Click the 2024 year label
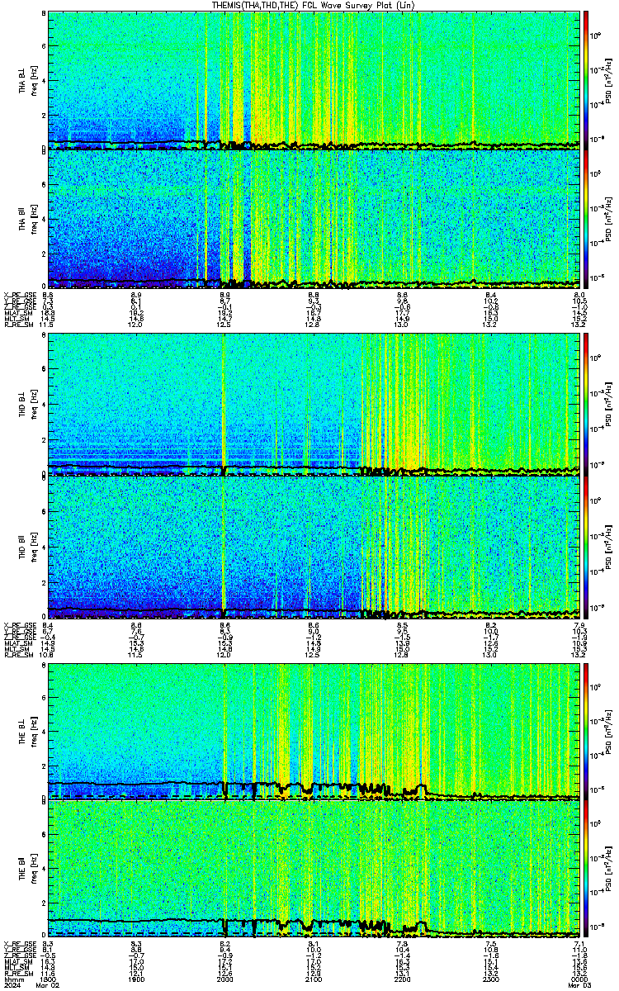 (12, 985)
